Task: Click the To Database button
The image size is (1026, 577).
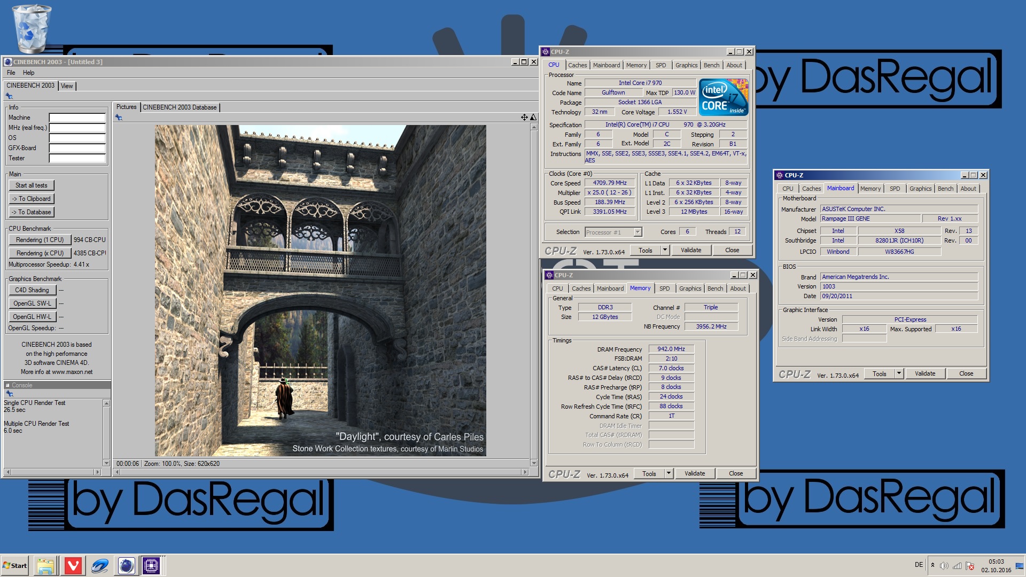Action: tap(32, 212)
